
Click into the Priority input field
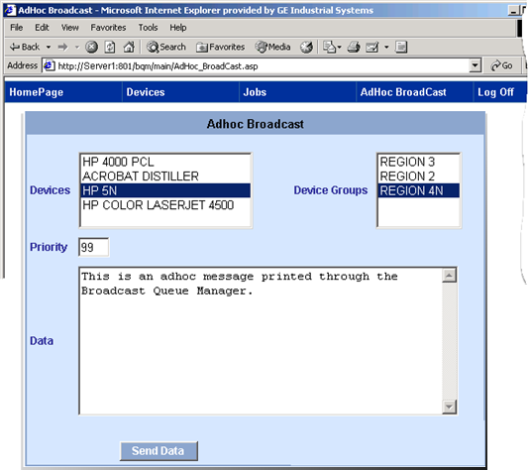(x=93, y=247)
